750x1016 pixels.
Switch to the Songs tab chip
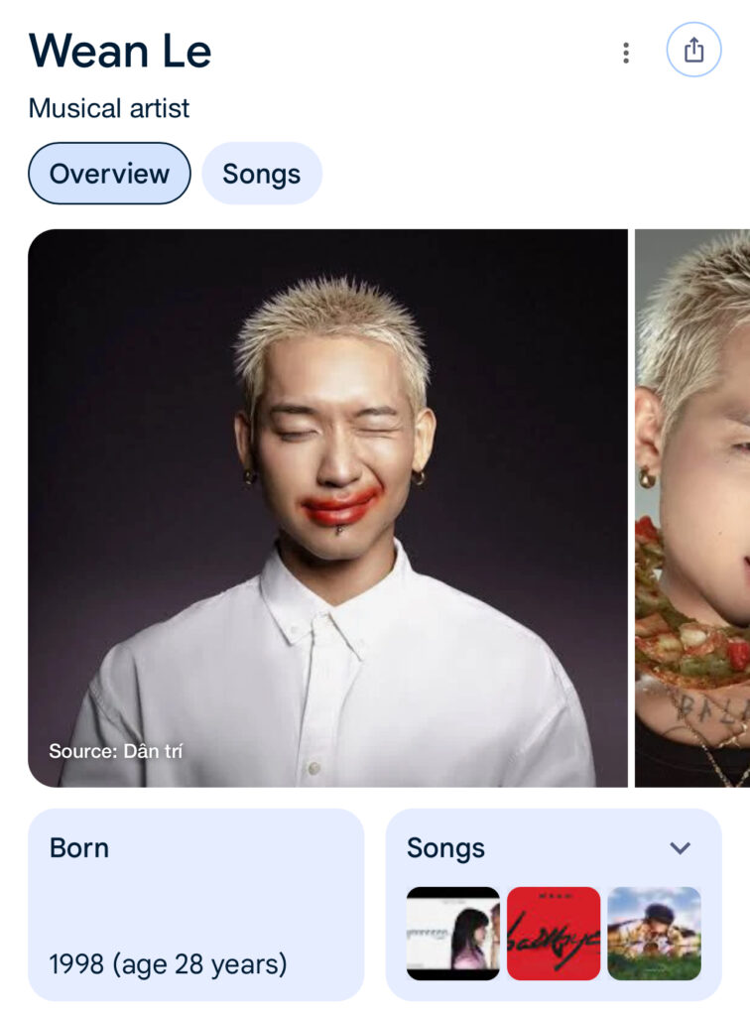tap(262, 174)
